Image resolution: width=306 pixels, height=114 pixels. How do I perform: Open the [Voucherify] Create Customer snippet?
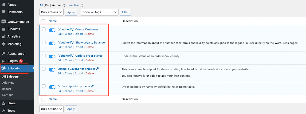click(78, 29)
